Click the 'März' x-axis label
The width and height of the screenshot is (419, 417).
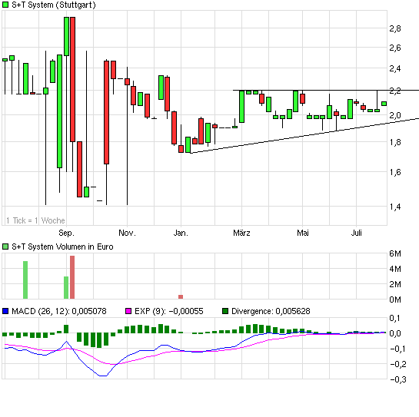pos(241,233)
